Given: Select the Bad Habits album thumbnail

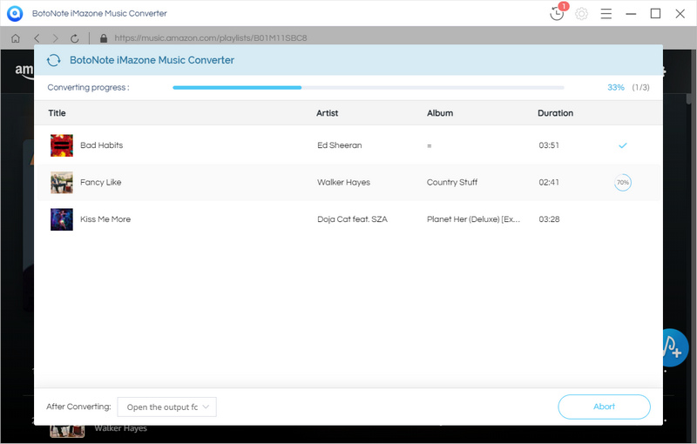Looking at the screenshot, I should coord(62,145).
